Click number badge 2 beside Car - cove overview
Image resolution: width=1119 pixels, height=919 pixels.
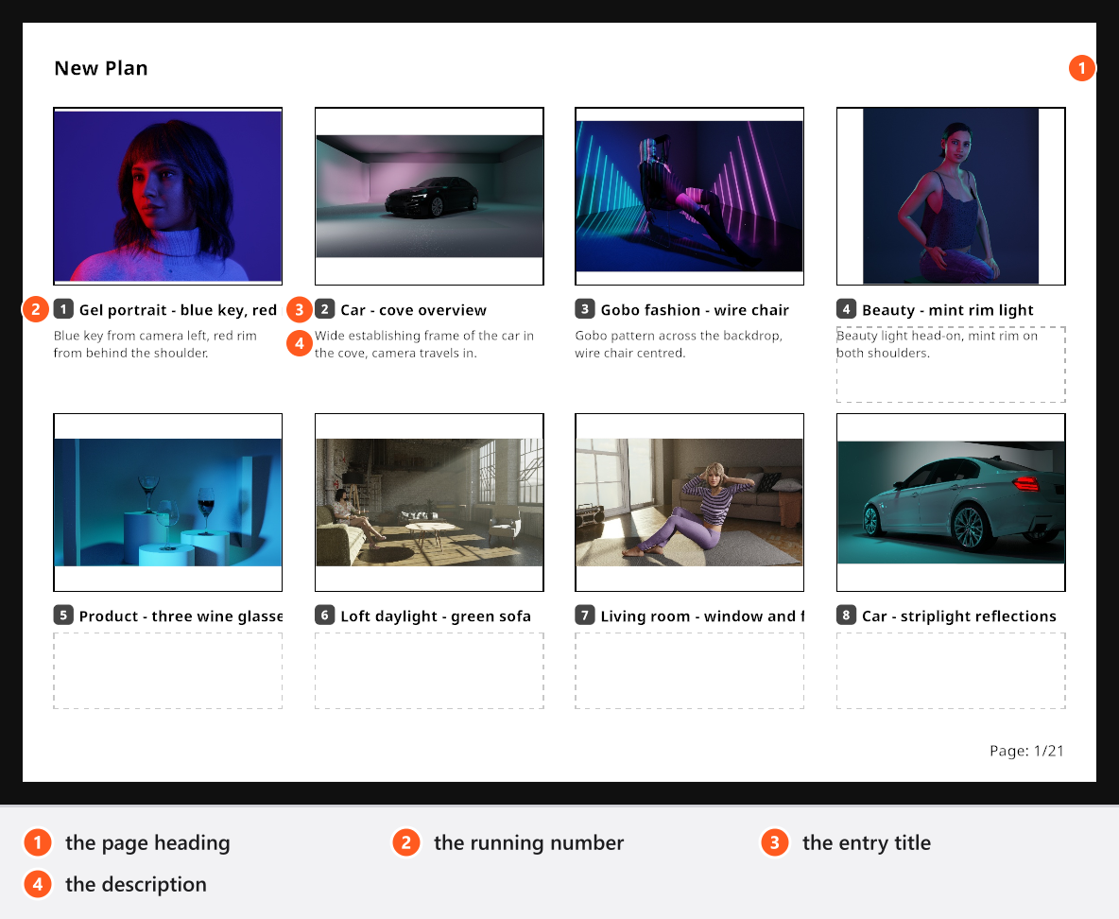(x=325, y=309)
